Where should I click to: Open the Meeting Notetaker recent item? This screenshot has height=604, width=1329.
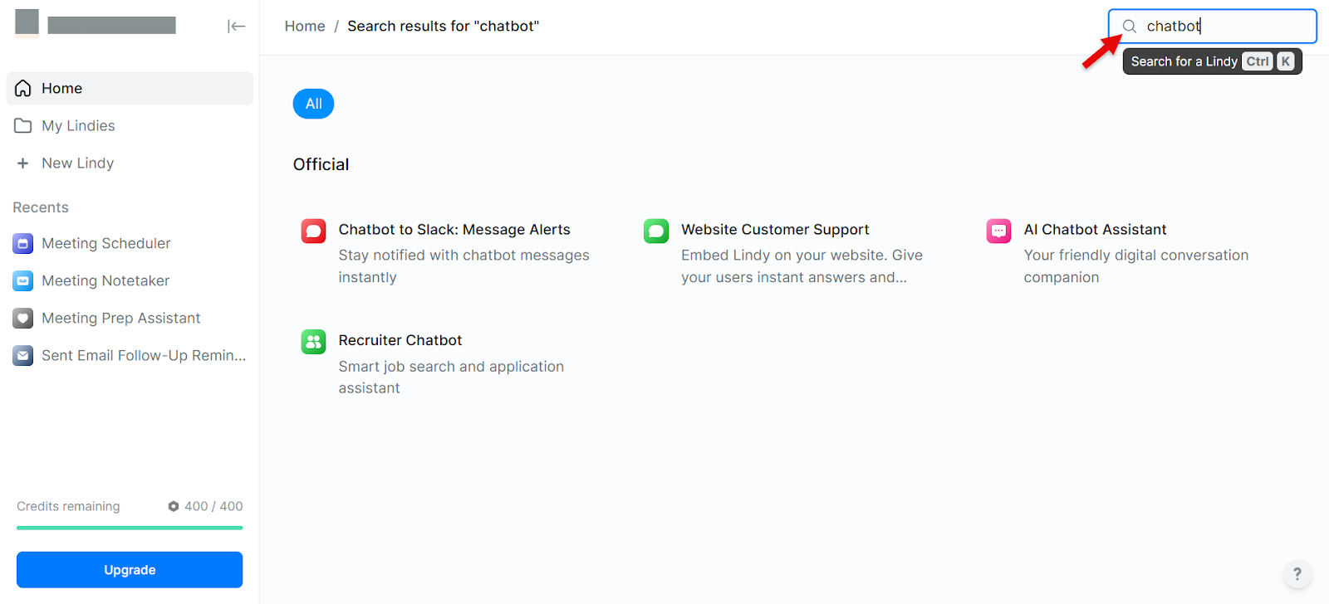130,280
